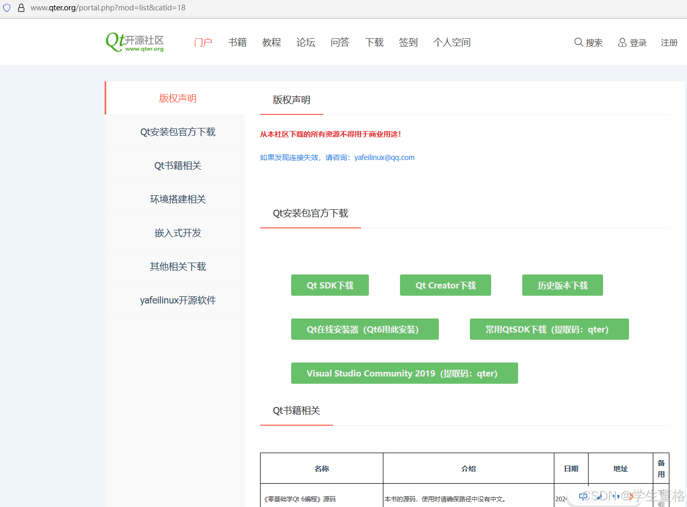Select 环境搭建相关 in the sidebar
687x507 pixels.
175,199
